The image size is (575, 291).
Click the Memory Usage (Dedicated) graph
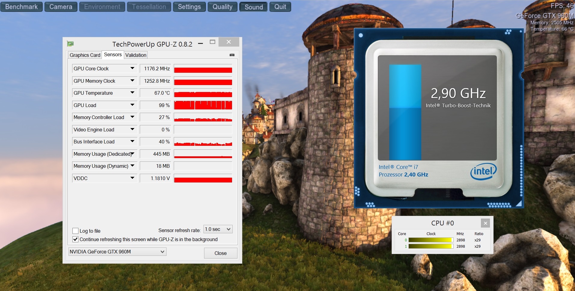coord(203,154)
